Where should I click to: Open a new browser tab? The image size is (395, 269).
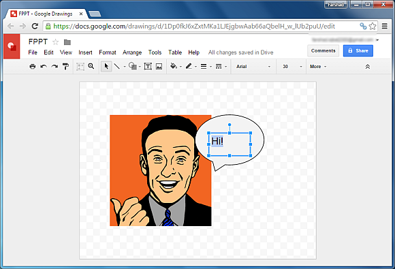click(95, 14)
